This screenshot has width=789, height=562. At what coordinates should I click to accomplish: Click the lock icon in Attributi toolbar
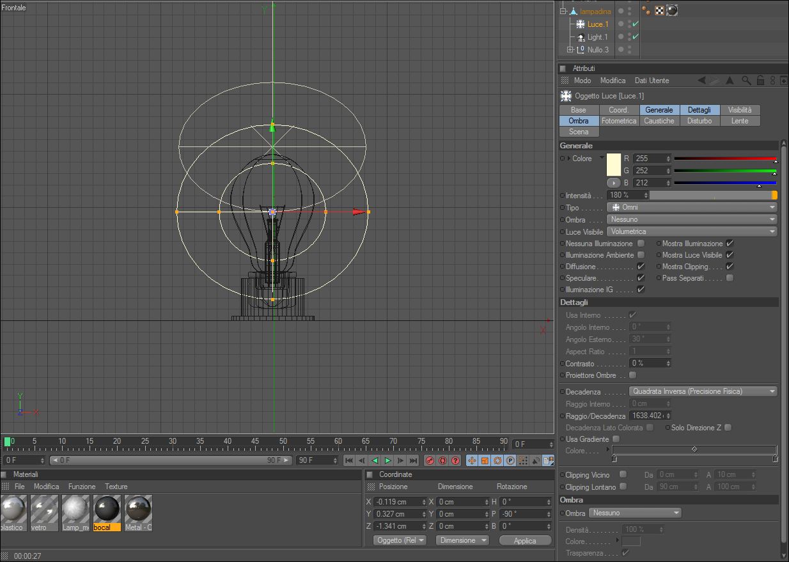coord(760,81)
